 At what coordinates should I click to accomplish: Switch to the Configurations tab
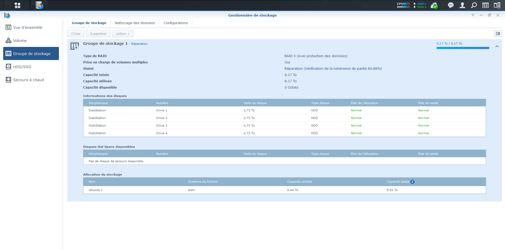pos(175,23)
